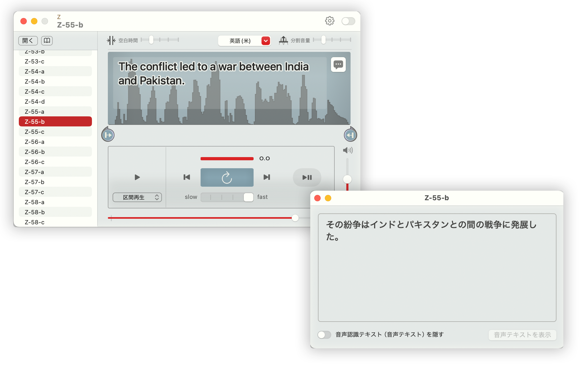Viewport: 584px width, 370px height.
Task: Click the 空白時間 silence gap icon
Action: [111, 40]
